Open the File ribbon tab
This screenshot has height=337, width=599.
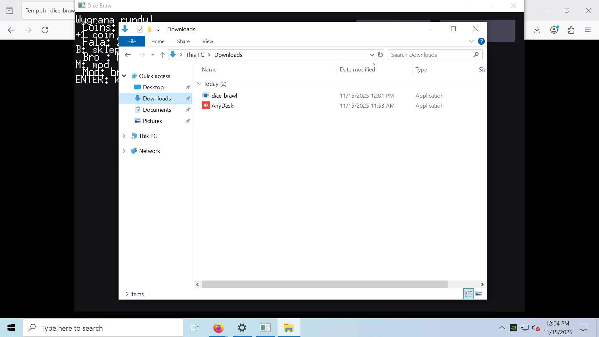(x=132, y=41)
